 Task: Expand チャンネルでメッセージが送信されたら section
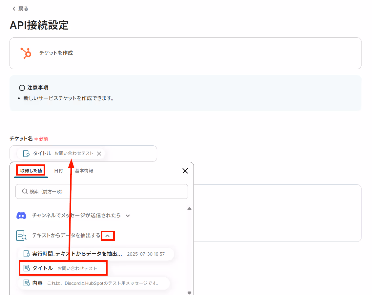tap(128, 216)
